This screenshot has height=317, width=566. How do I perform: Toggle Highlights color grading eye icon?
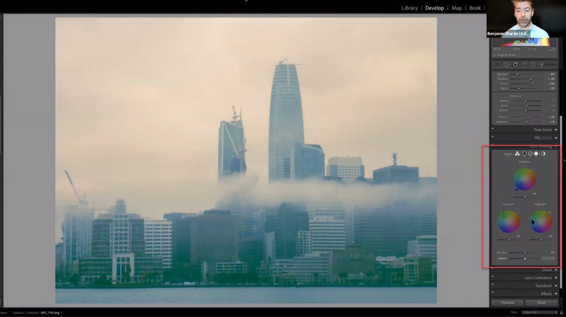pyautogui.click(x=550, y=236)
